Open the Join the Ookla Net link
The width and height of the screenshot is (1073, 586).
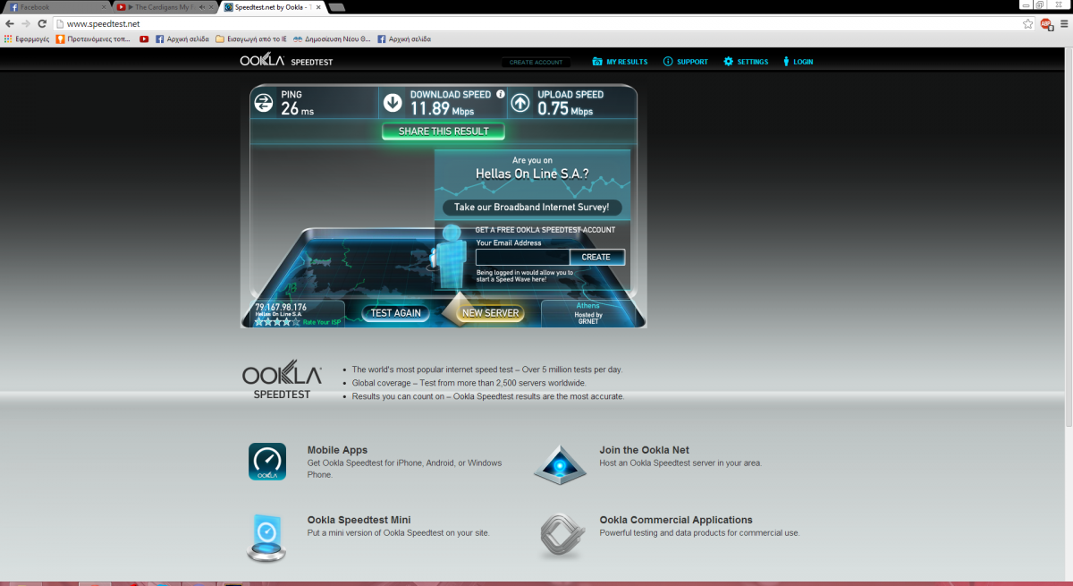click(x=644, y=450)
